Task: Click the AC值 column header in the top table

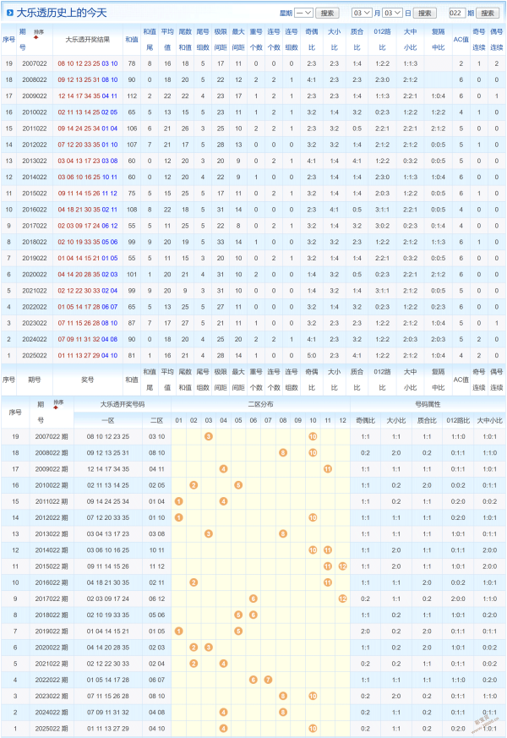Action: click(x=461, y=40)
